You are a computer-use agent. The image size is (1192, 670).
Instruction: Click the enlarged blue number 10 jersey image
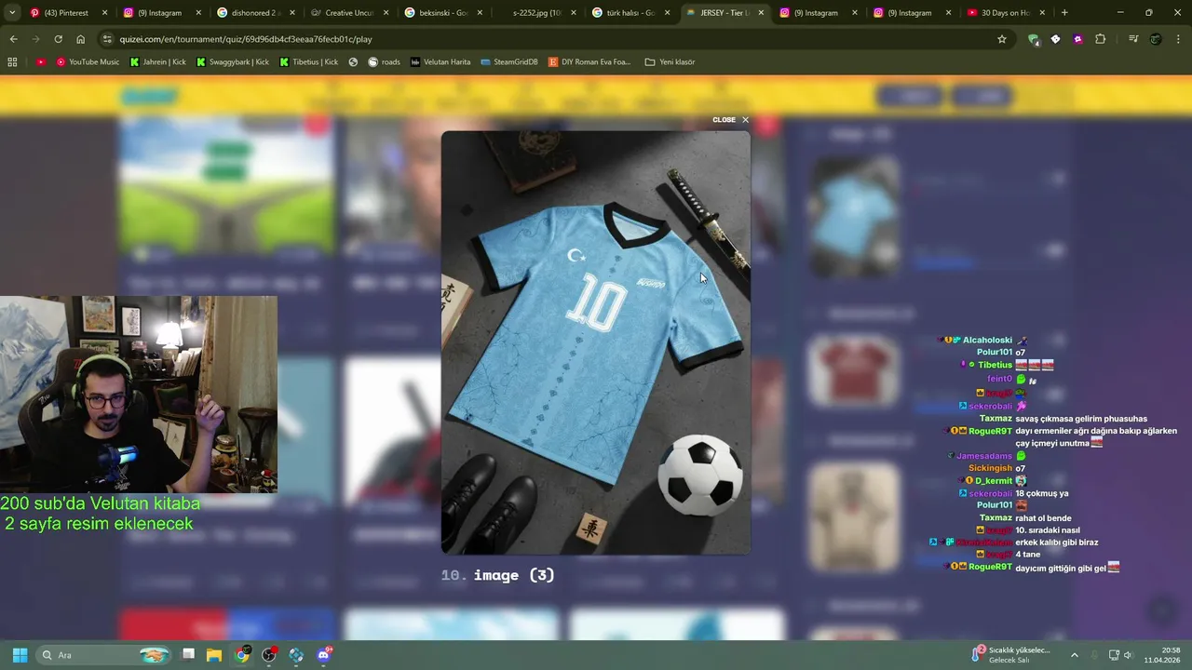click(x=596, y=342)
